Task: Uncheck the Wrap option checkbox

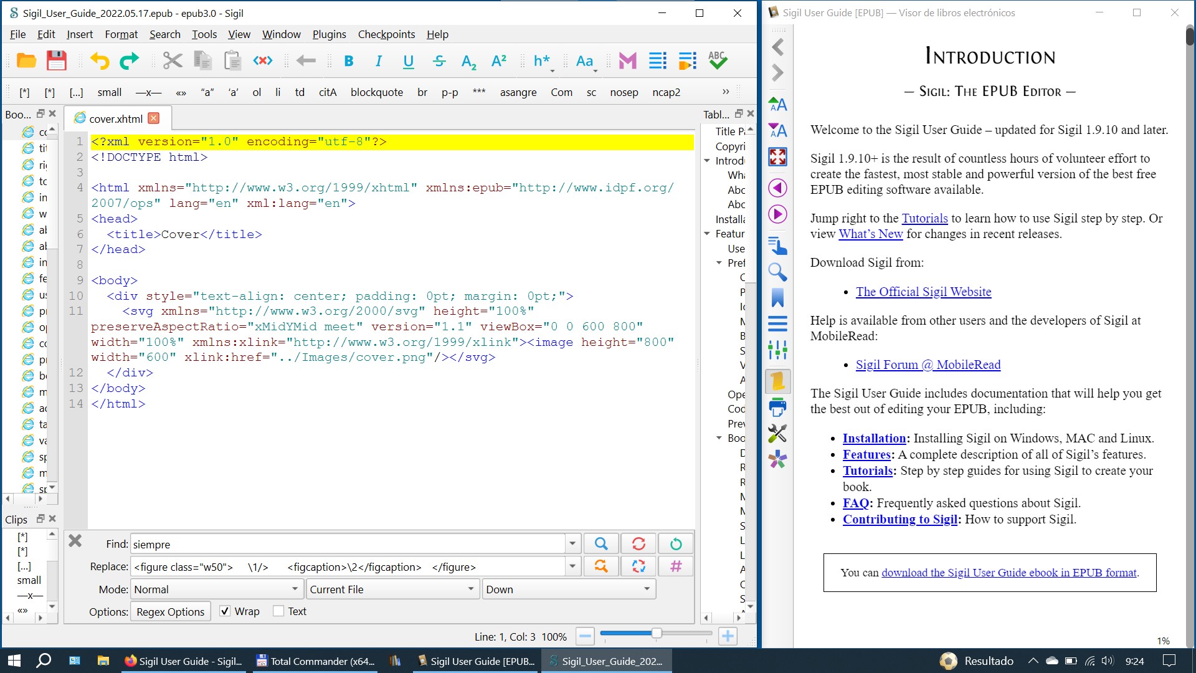Action: (225, 611)
